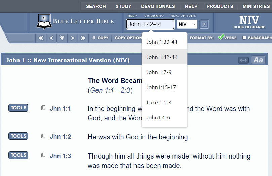
Task: Go to the previous chapter arrow
Action: [51, 38]
